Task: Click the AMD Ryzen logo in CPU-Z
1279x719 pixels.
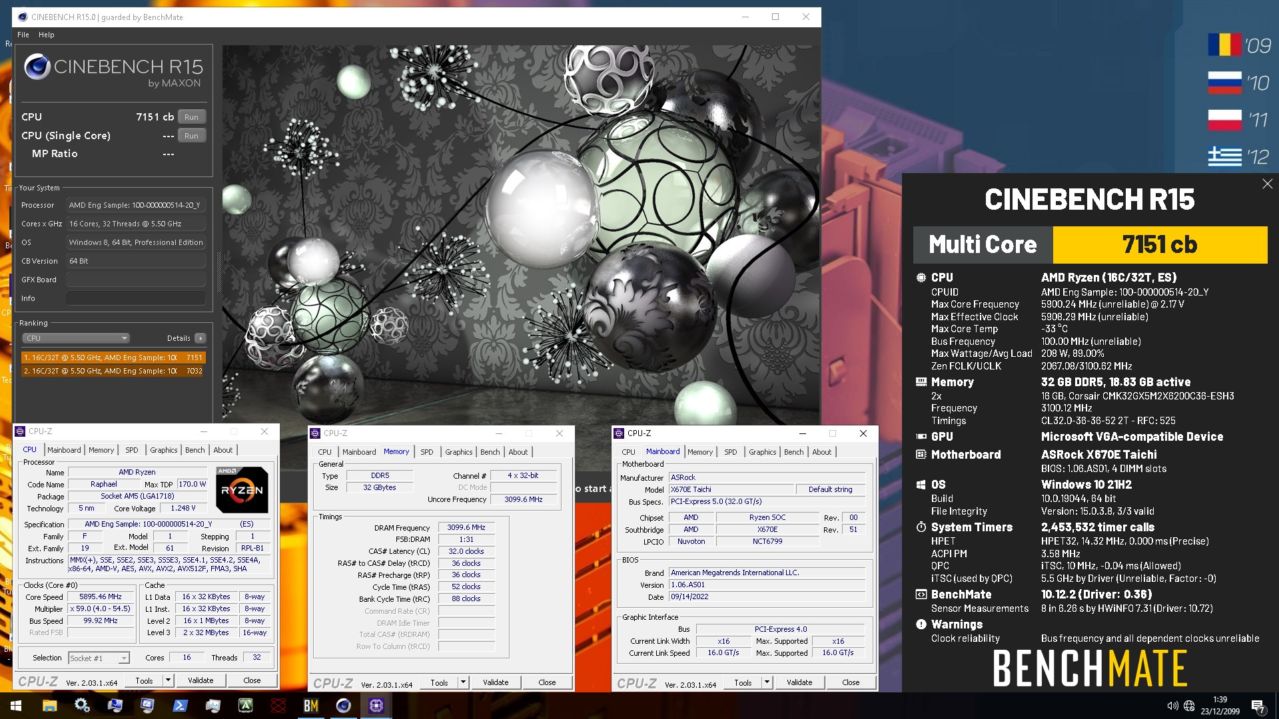Action: (x=242, y=489)
